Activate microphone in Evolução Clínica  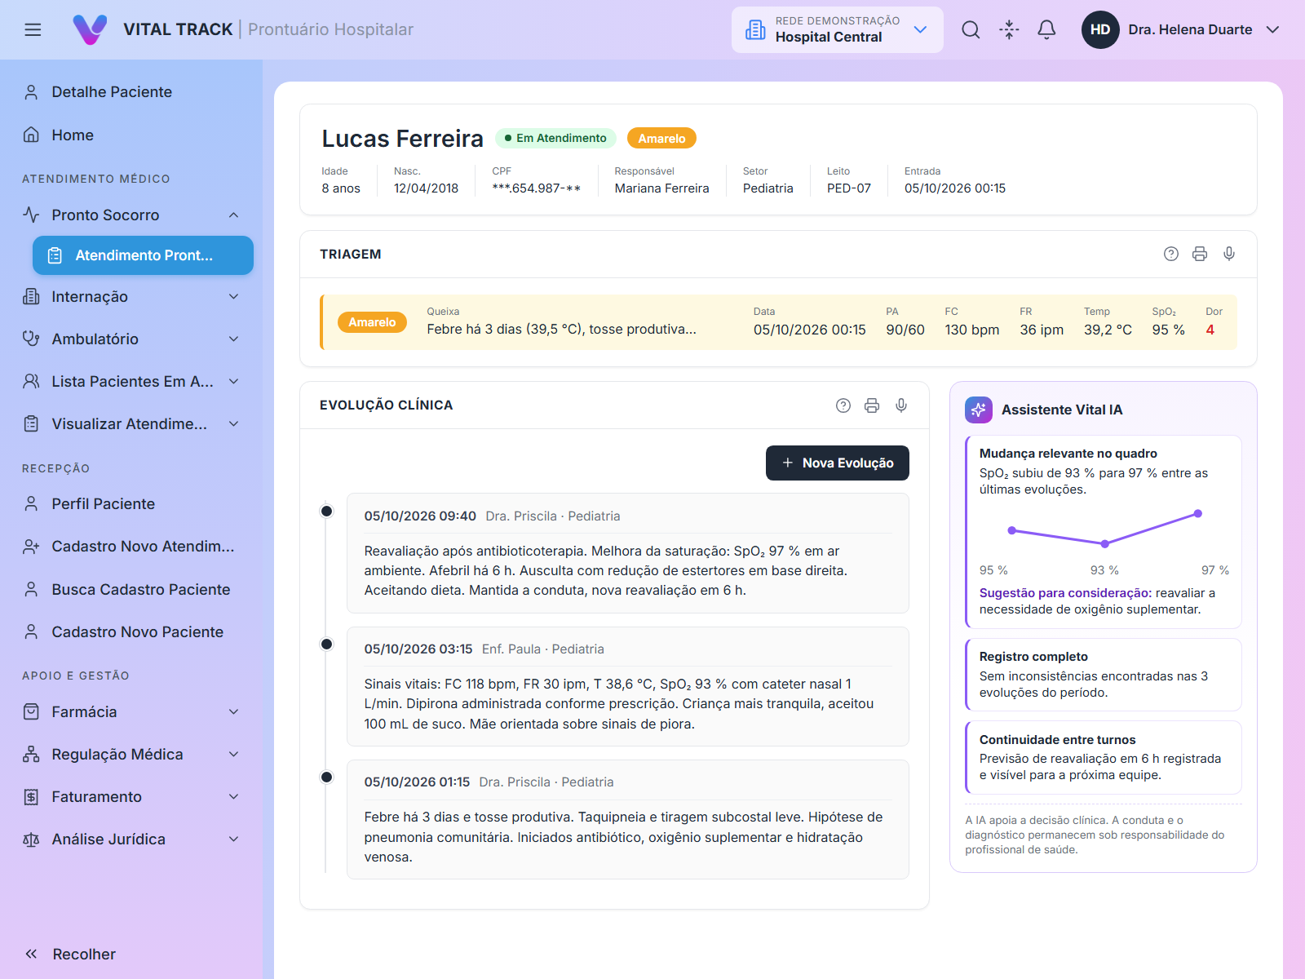(x=901, y=405)
